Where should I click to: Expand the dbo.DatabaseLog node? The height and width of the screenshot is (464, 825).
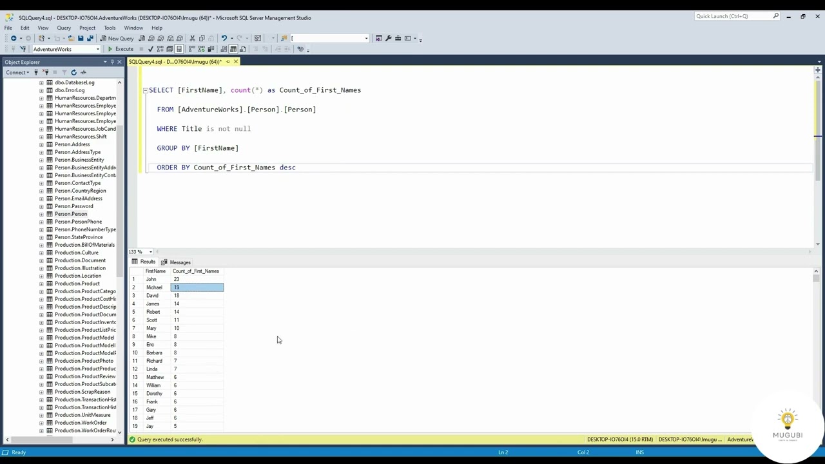tap(41, 82)
